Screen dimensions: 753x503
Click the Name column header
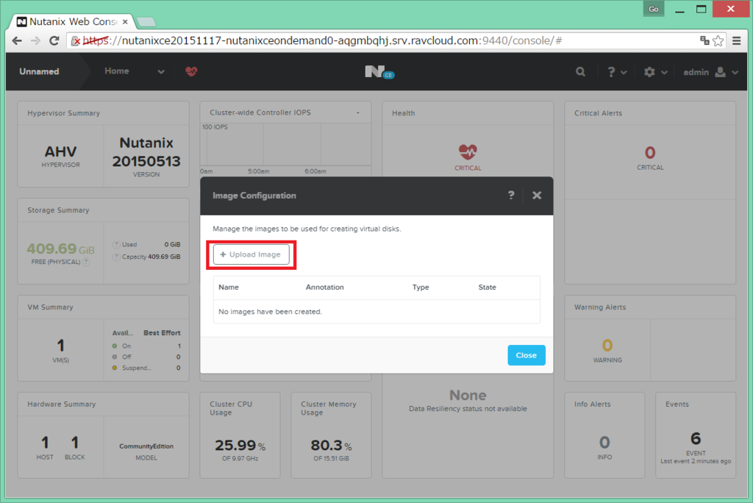(229, 288)
